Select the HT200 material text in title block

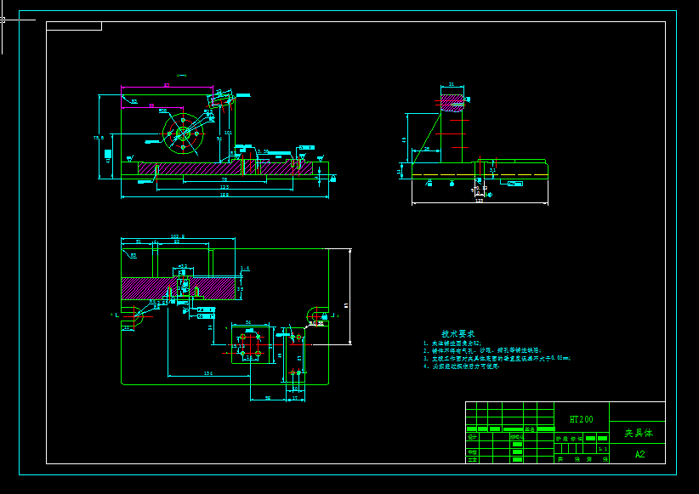coord(582,419)
